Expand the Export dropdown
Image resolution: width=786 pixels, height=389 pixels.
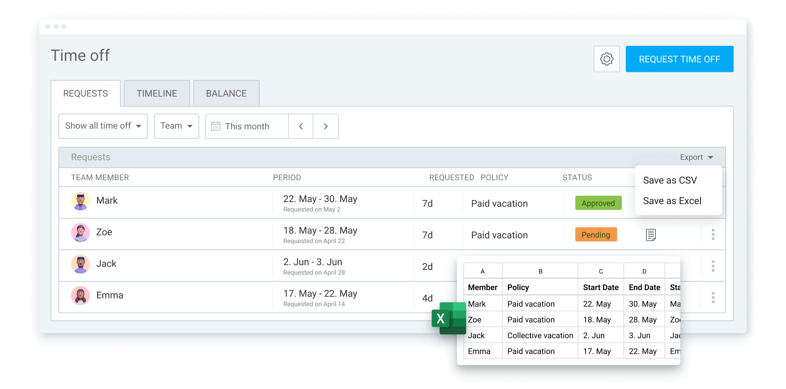pos(696,157)
